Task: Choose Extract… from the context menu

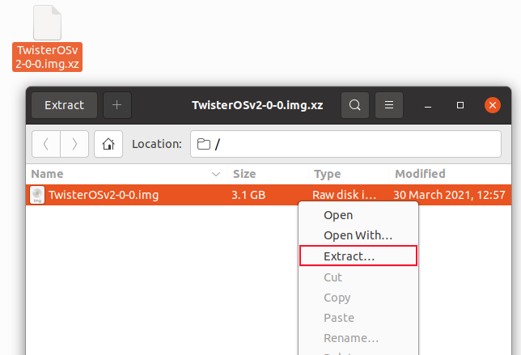Action: [358, 256]
